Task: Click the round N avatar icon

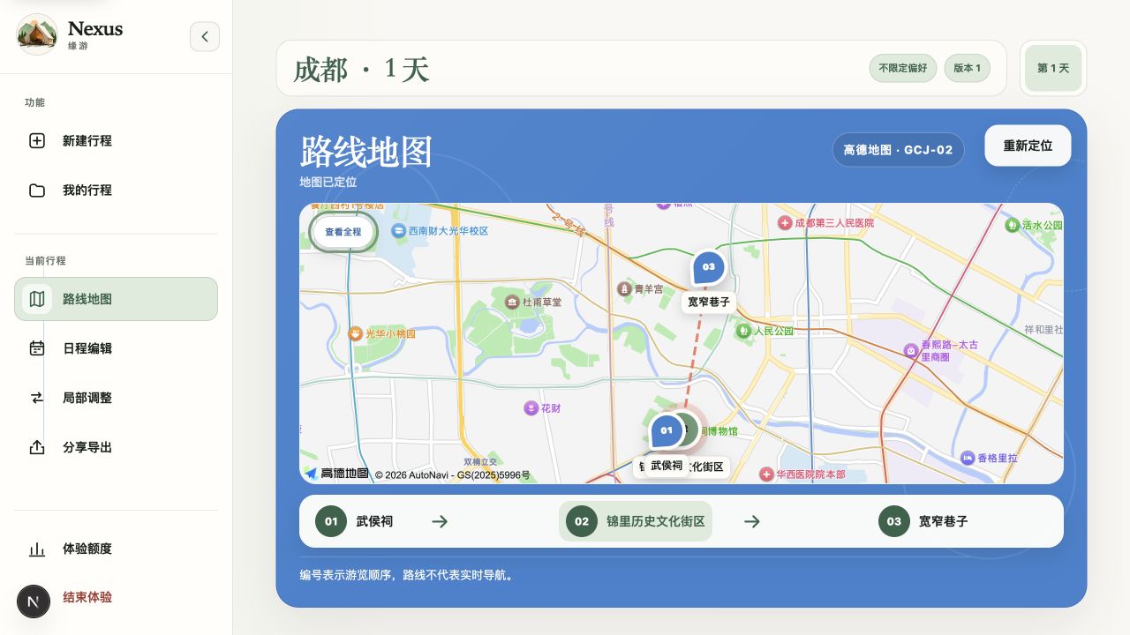Action: tap(34, 601)
